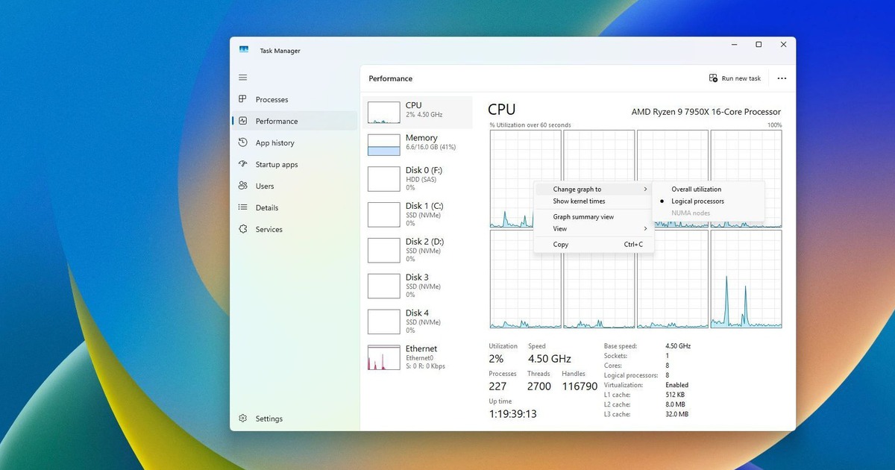
Task: Expand the View submenu arrow
Action: click(645, 229)
